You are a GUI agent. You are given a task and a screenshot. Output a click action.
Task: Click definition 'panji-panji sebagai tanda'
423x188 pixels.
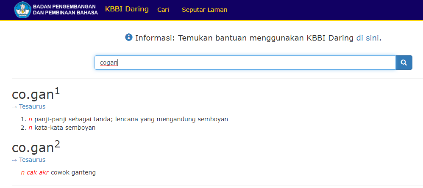coord(131,119)
